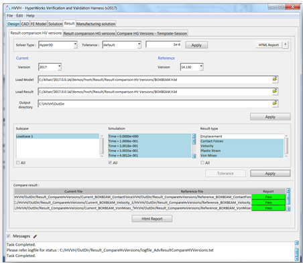Open the Edit menu
Screen dimensions: 303x263
19,15
